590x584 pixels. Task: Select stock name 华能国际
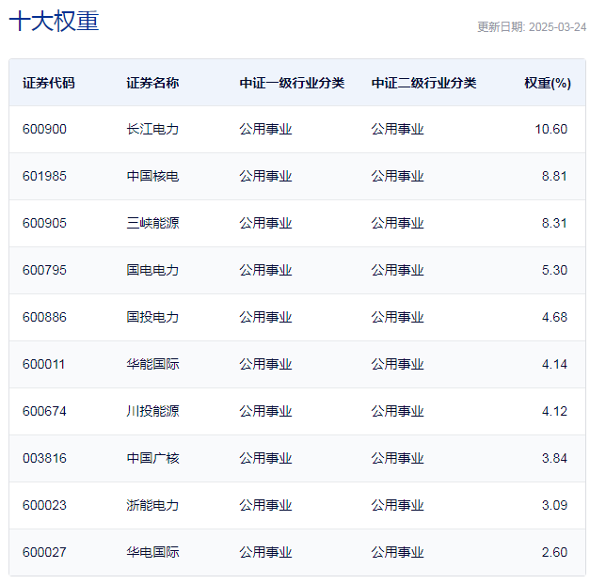(152, 364)
